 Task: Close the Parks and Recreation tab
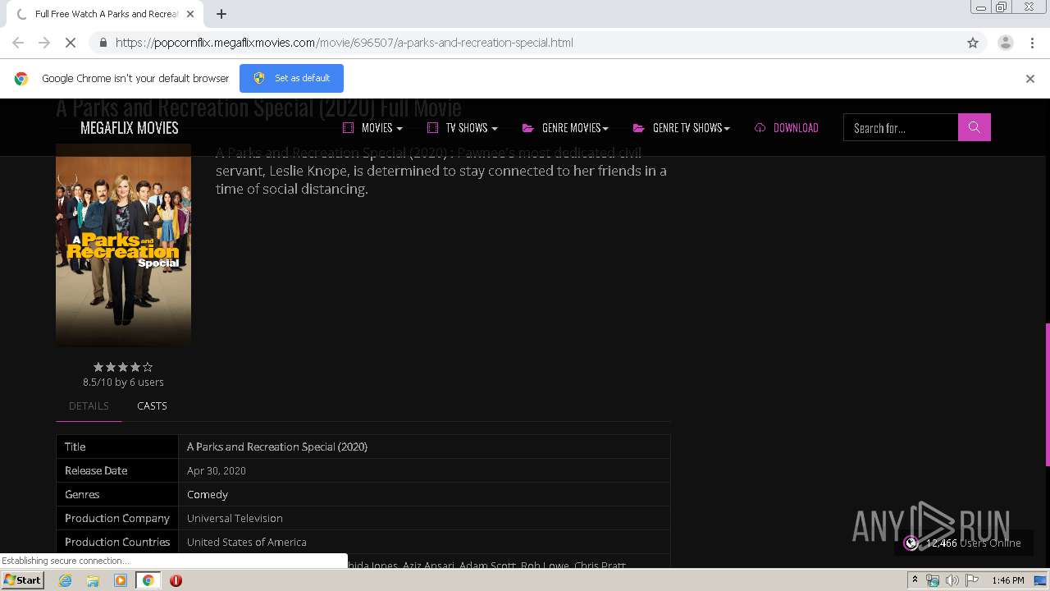(x=191, y=14)
